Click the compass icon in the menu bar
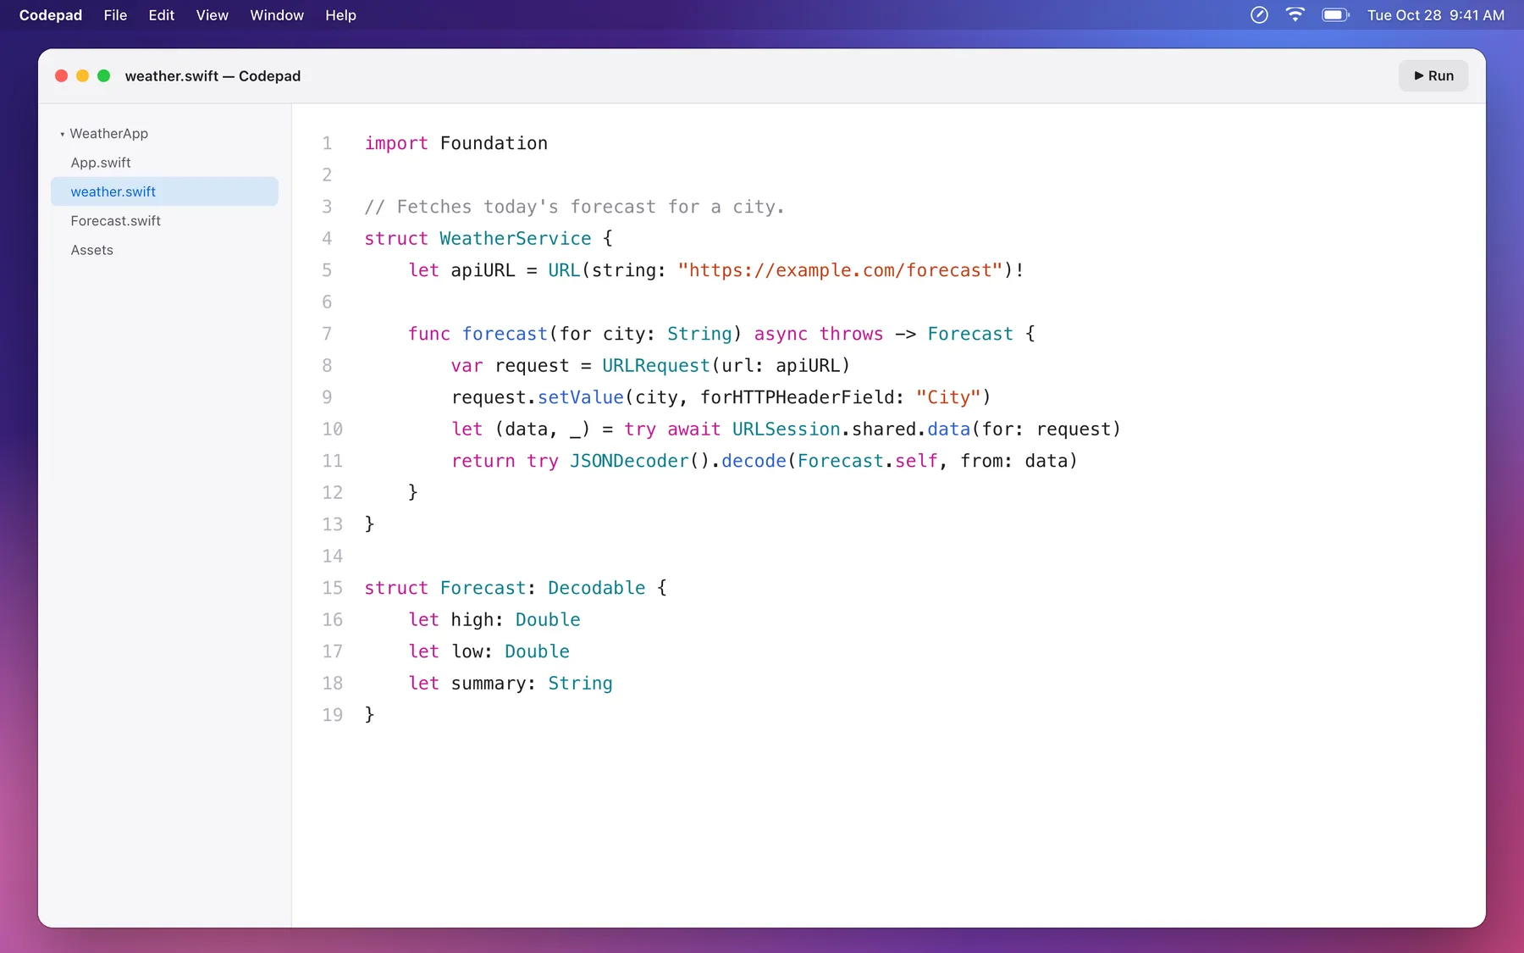1524x953 pixels. point(1259,14)
